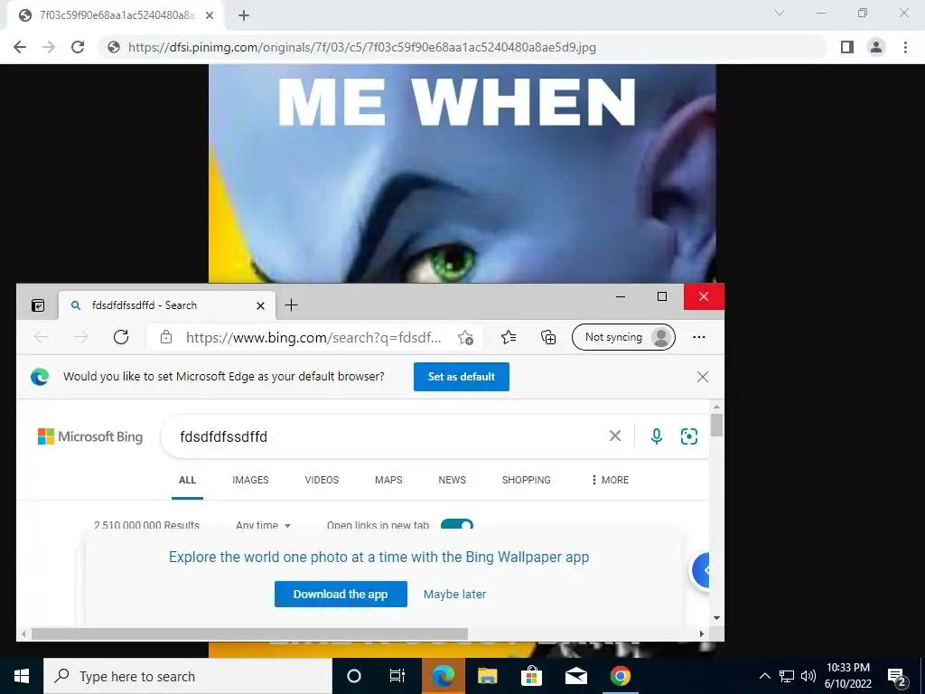925x694 pixels.
Task: Open Mail app from taskbar
Action: coord(575,676)
